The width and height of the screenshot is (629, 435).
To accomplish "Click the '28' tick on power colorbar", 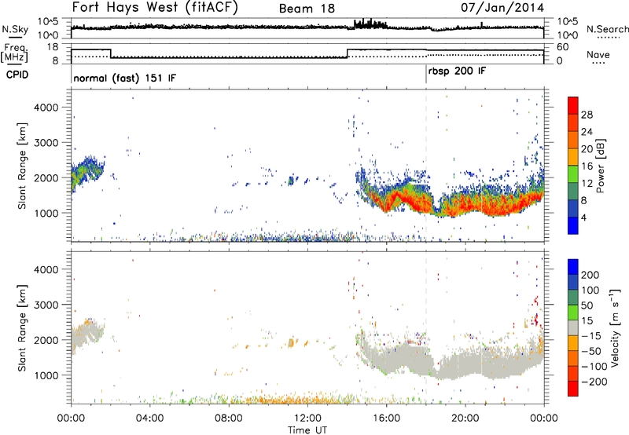I will coord(587,115).
